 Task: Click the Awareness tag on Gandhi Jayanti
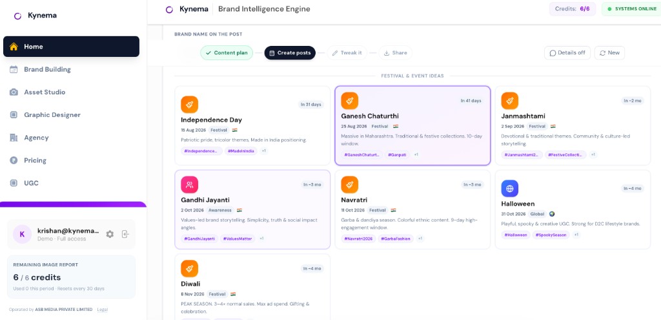coord(219,210)
